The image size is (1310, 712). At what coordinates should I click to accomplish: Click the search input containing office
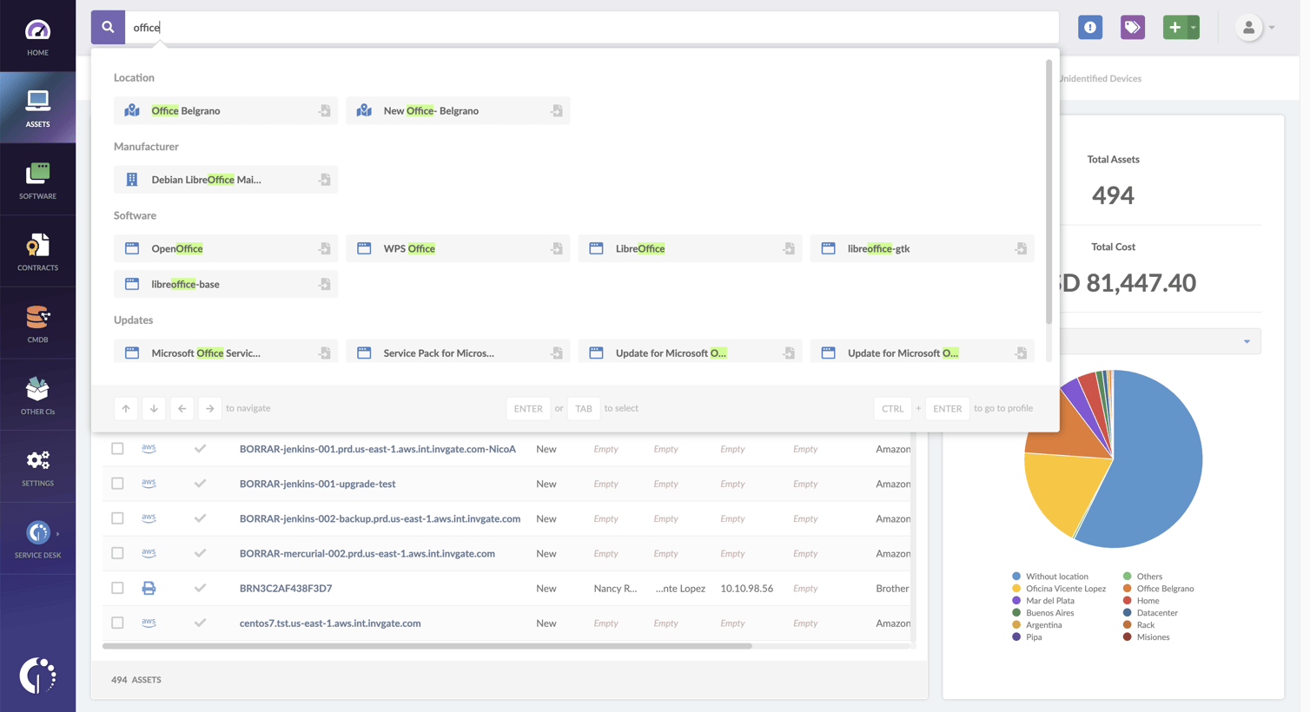pos(347,27)
